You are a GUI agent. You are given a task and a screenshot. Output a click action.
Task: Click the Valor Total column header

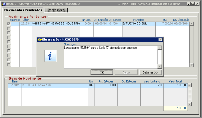point(175,81)
